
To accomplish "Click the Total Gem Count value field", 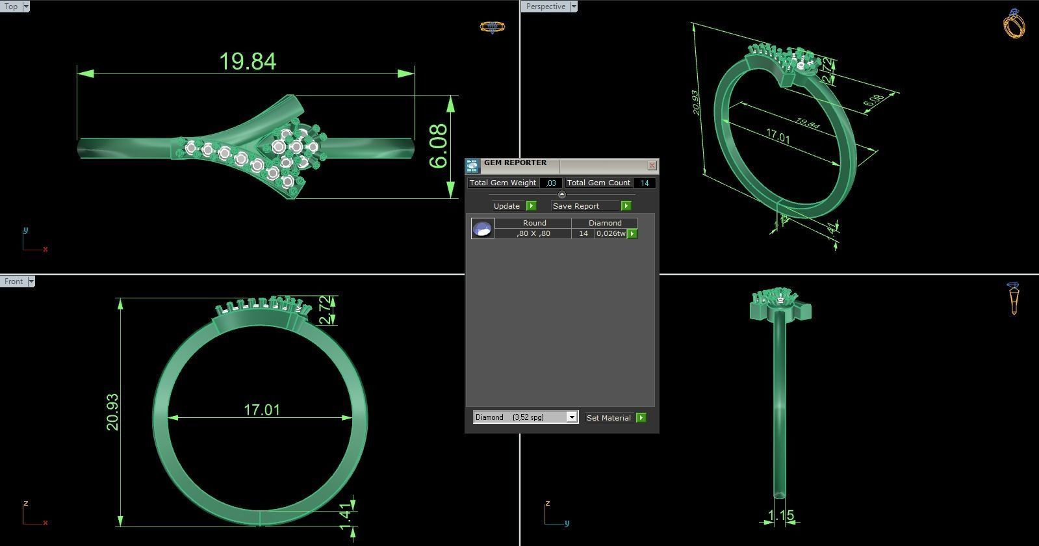I will [644, 183].
